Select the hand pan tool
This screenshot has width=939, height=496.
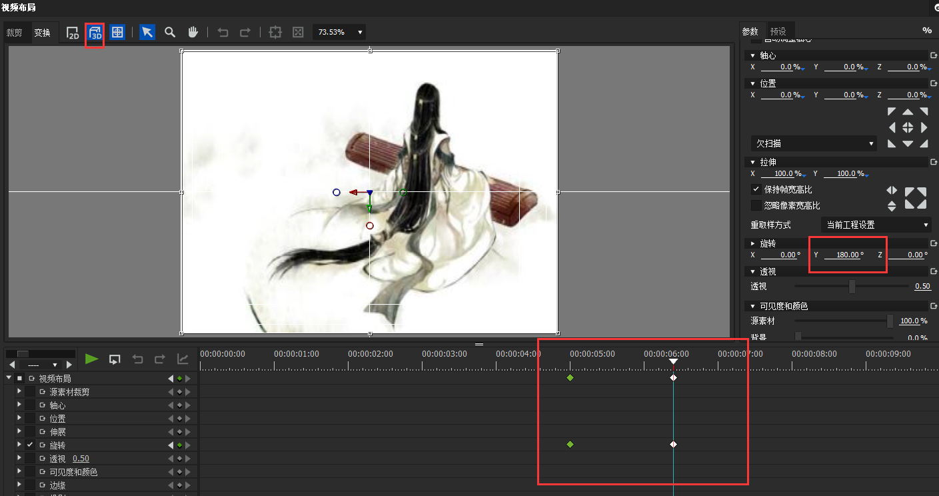pos(193,32)
